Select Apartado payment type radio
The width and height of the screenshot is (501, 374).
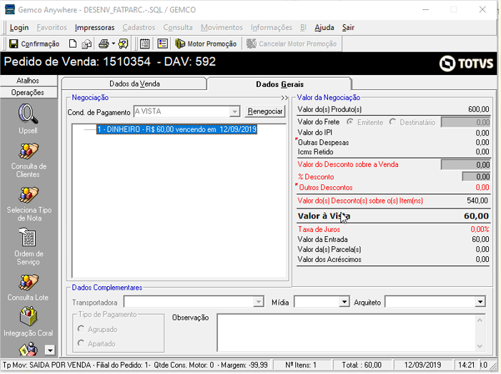[x=81, y=343]
